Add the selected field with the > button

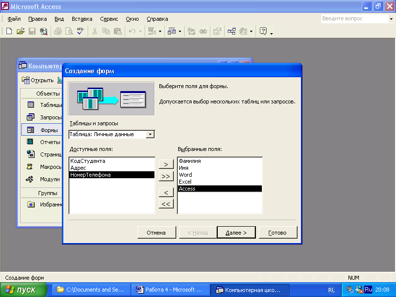[x=166, y=164]
